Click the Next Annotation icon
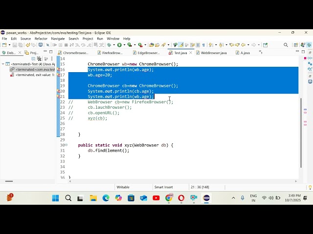The height and width of the screenshot is (234, 313). tap(211, 45)
